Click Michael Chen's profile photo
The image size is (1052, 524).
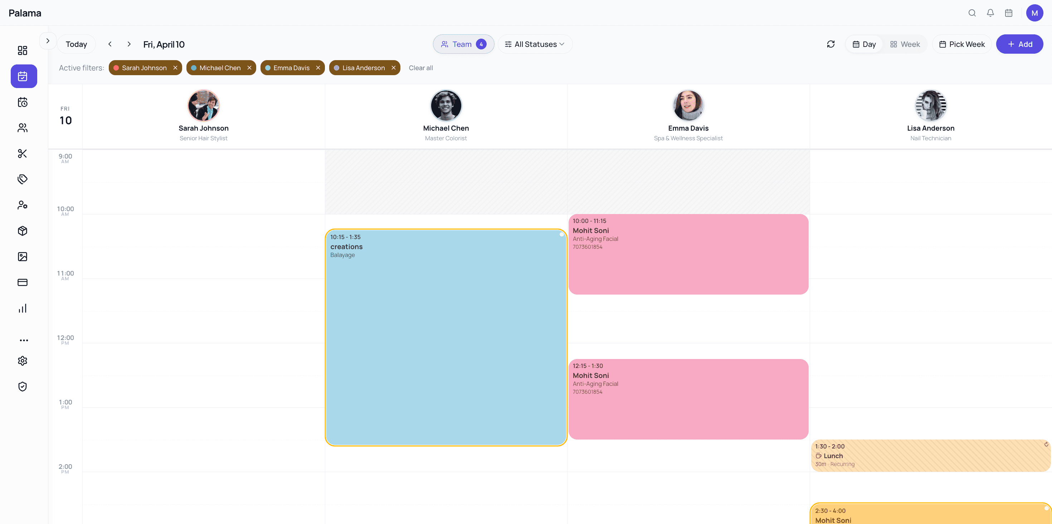click(x=446, y=106)
